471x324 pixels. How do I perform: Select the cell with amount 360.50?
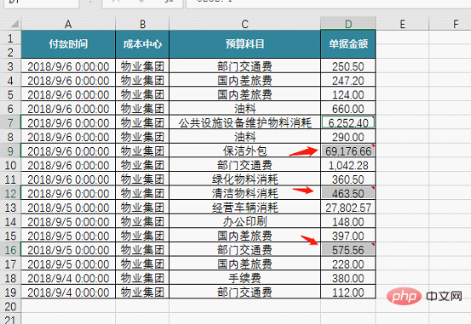[x=348, y=179]
